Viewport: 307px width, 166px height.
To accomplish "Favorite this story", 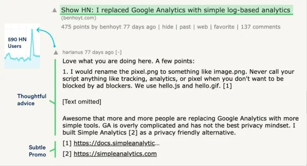I will (224, 27).
